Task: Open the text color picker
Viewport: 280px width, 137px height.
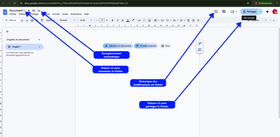Action: (128, 20)
